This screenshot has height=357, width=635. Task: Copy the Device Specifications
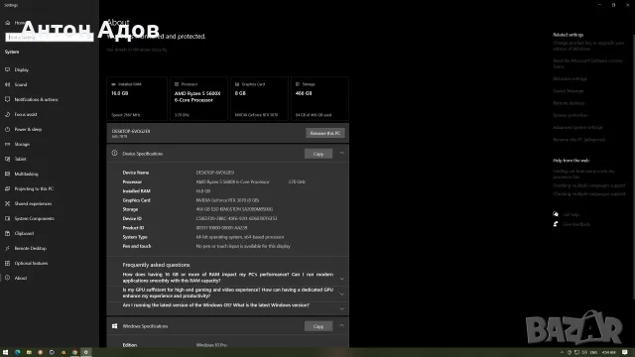click(x=318, y=154)
